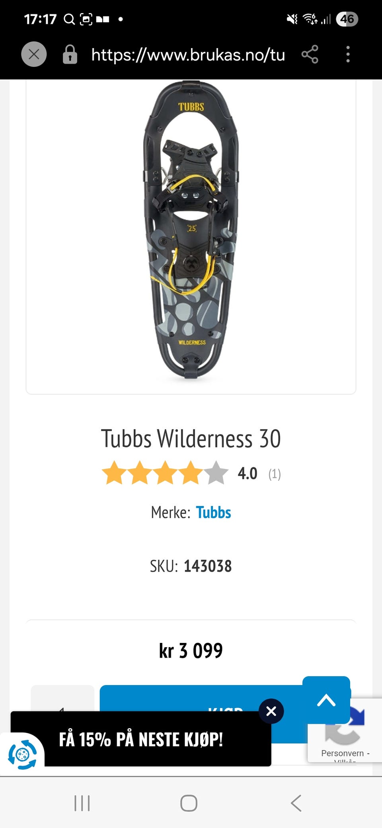Share the page via share icon
This screenshot has width=382, height=828.
[x=310, y=54]
